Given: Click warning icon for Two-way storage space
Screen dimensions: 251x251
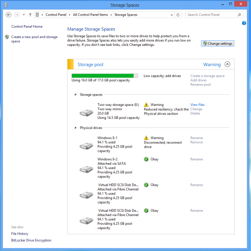Looking at the screenshot, I should coord(146,105).
